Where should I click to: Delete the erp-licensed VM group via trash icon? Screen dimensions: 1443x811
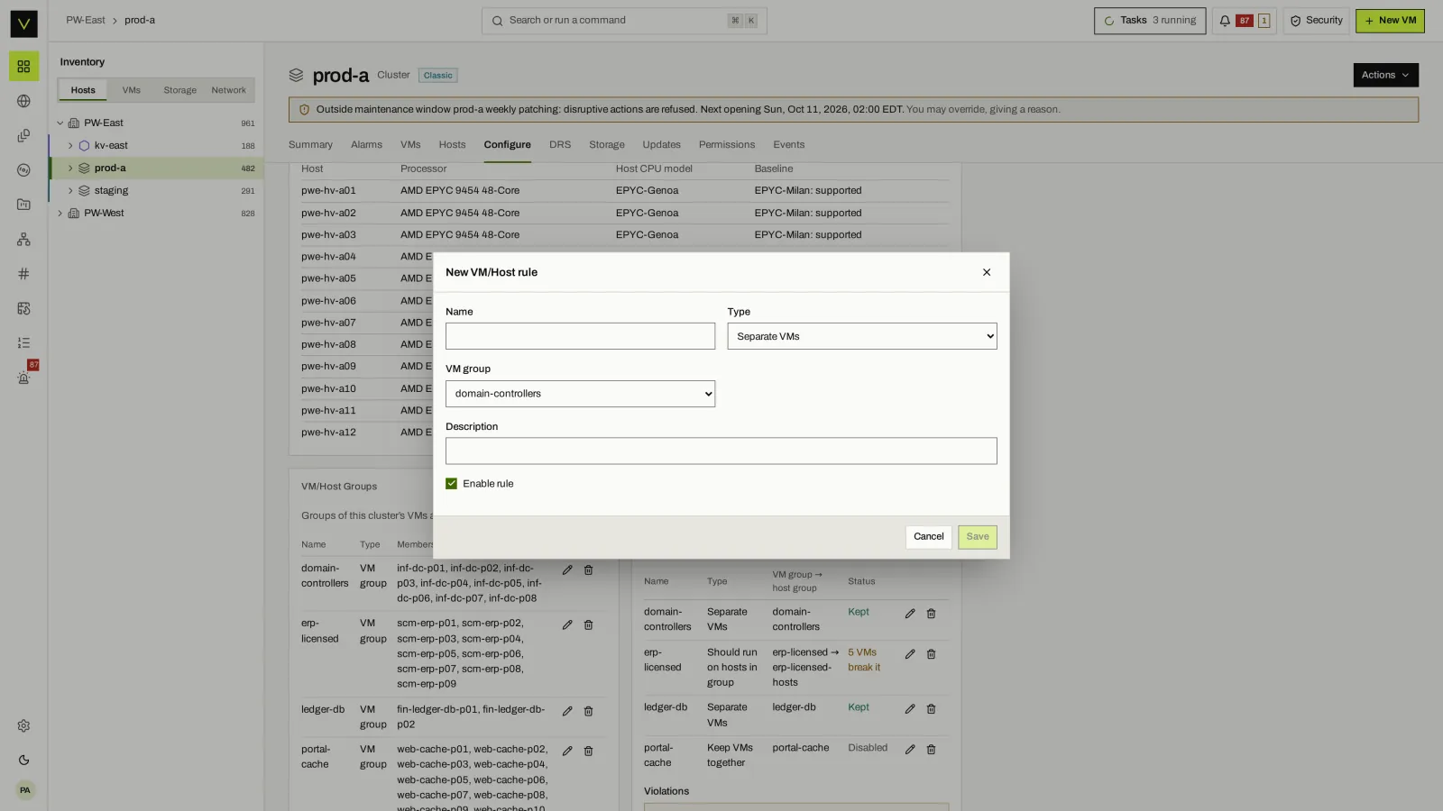tap(588, 624)
